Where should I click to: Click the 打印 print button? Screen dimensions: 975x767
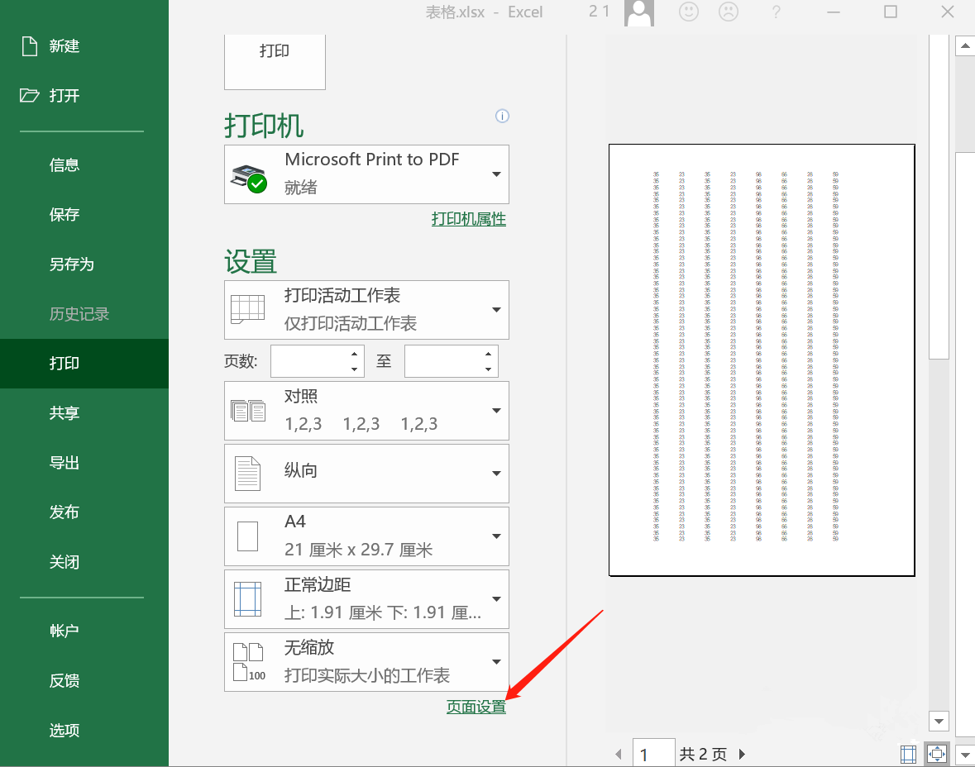[x=275, y=60]
